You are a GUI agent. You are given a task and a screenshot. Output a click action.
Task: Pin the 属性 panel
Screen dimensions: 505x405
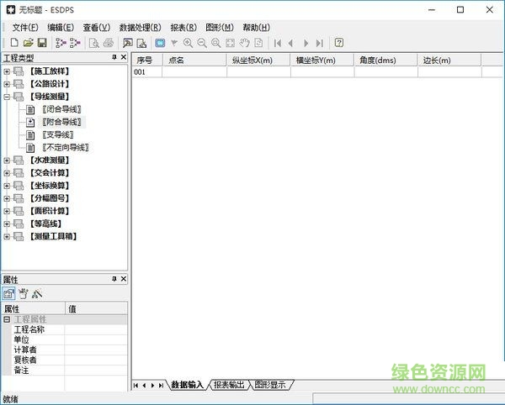point(114,279)
